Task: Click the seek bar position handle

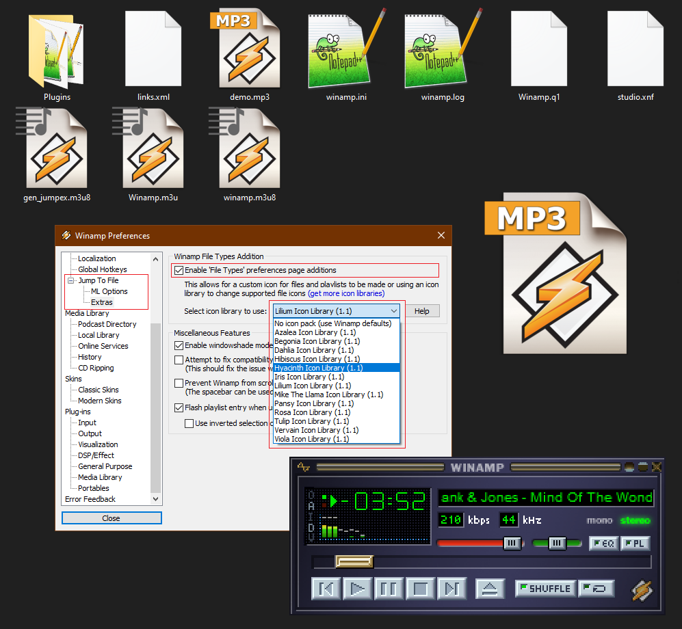Action: [x=354, y=561]
